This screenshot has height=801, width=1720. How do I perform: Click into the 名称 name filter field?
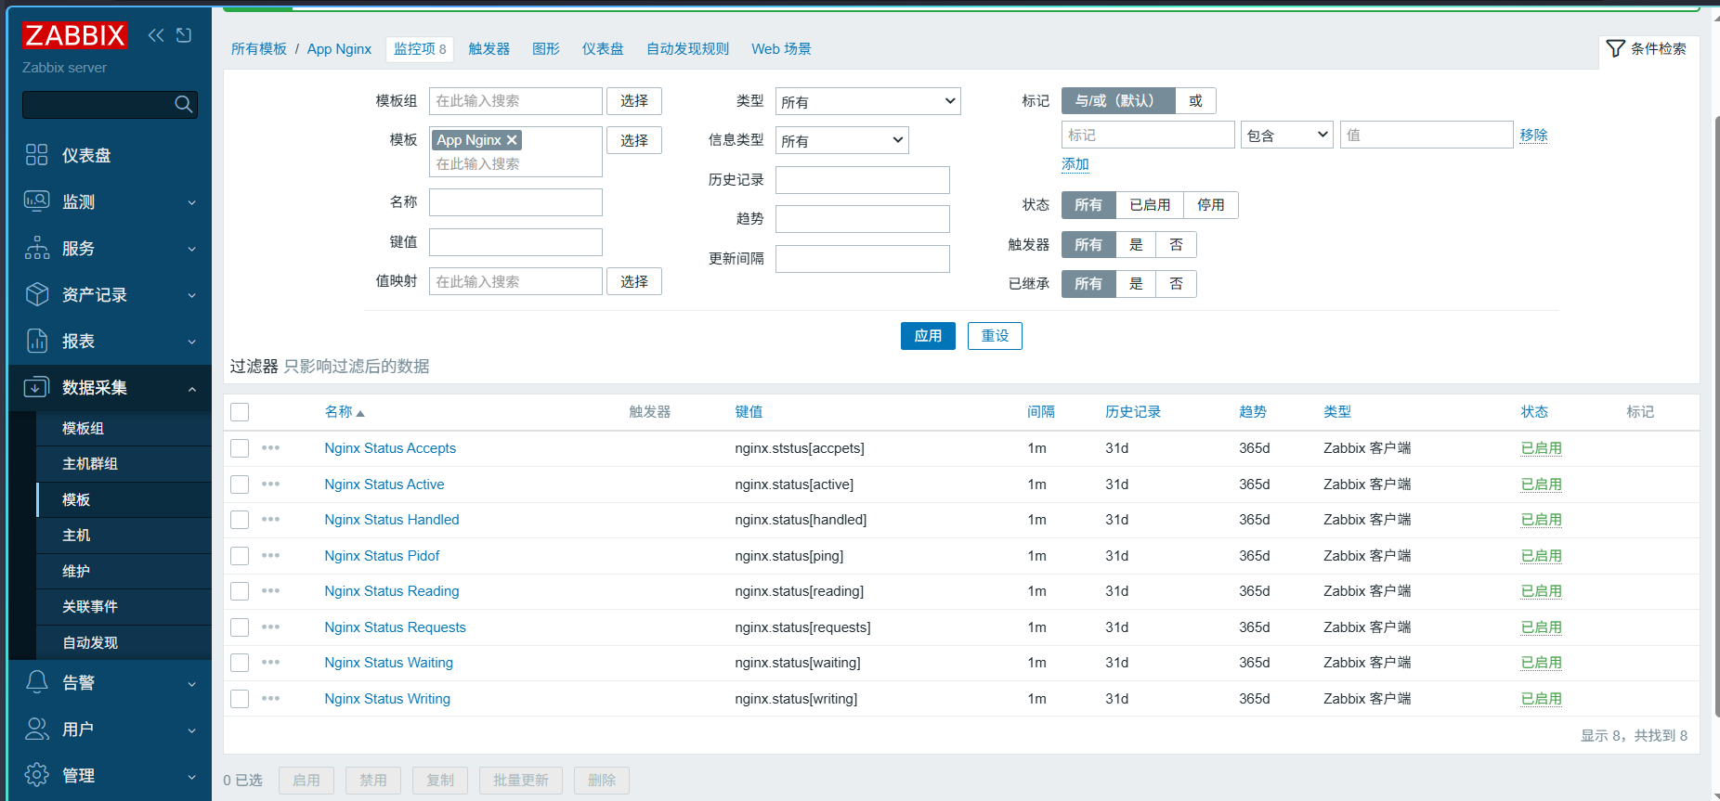[515, 202]
